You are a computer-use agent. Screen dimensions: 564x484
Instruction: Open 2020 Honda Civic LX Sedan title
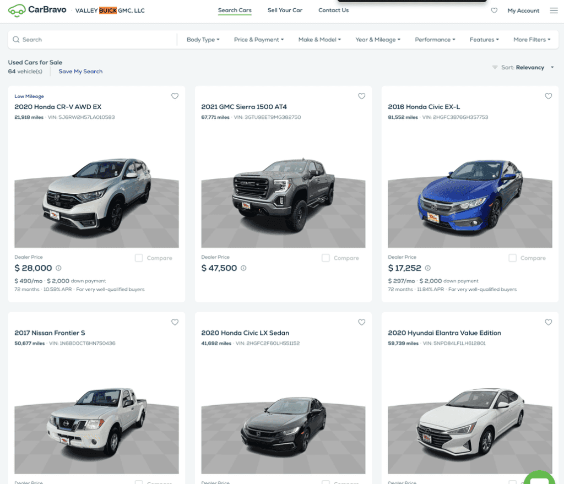(x=245, y=333)
